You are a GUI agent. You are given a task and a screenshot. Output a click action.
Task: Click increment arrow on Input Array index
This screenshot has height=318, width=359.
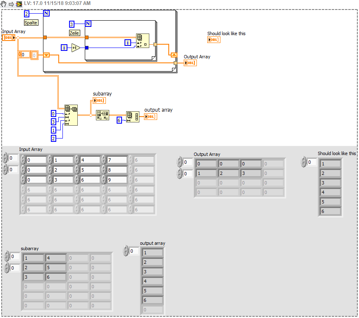[5, 155]
